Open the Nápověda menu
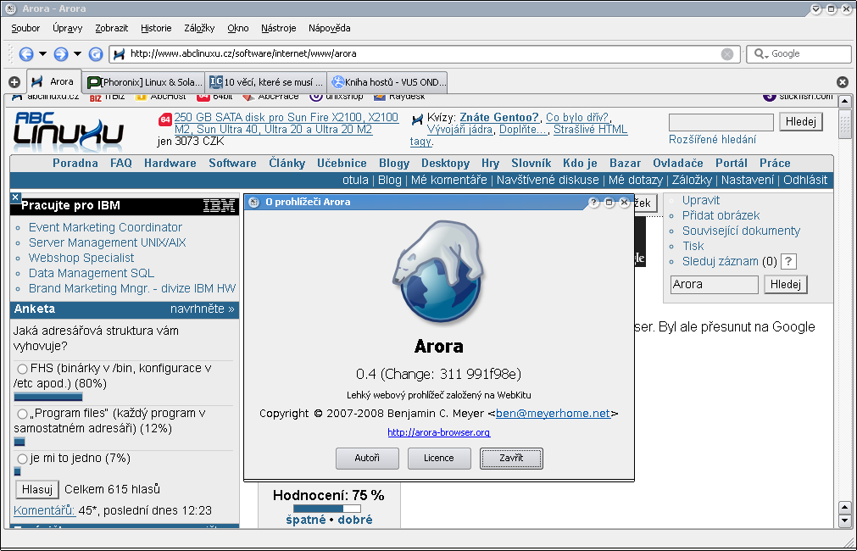 pos(330,28)
